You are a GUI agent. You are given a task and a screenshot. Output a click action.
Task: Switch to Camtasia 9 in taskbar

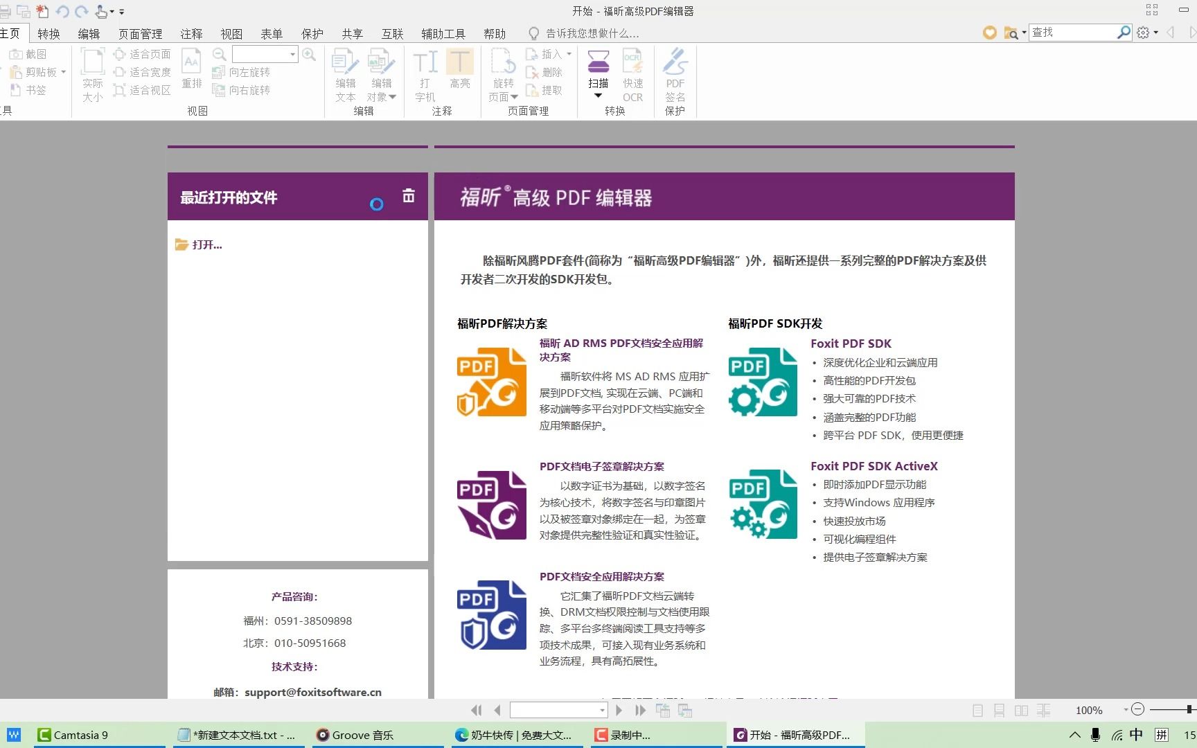pos(99,735)
